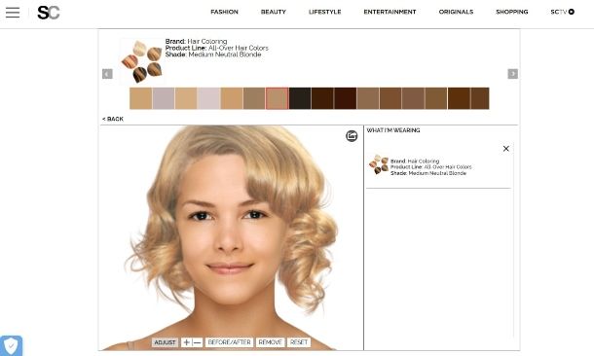Image resolution: width=594 pixels, height=356 pixels.
Task: Click the Back link
Action: click(x=113, y=119)
